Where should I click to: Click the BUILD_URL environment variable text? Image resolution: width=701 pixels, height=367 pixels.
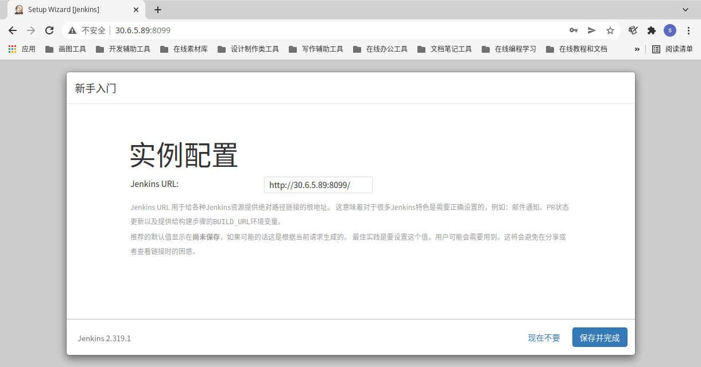(x=231, y=222)
